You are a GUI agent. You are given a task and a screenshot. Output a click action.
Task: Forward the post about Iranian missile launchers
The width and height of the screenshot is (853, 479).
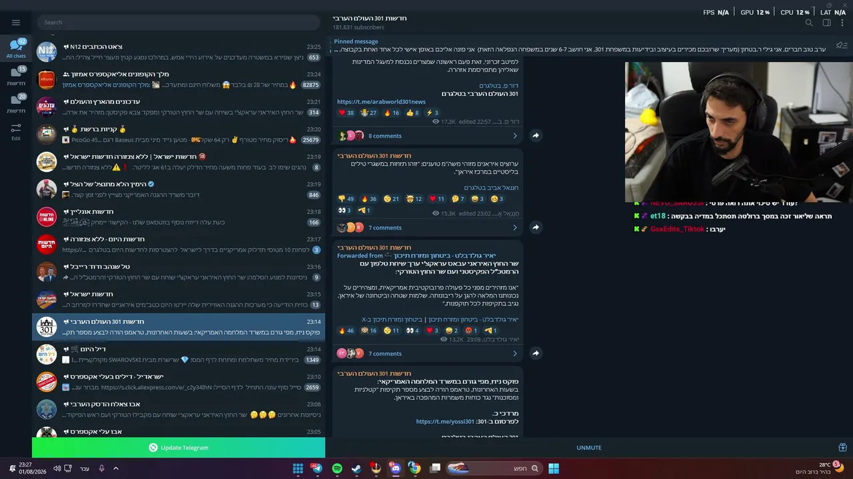[x=535, y=228]
